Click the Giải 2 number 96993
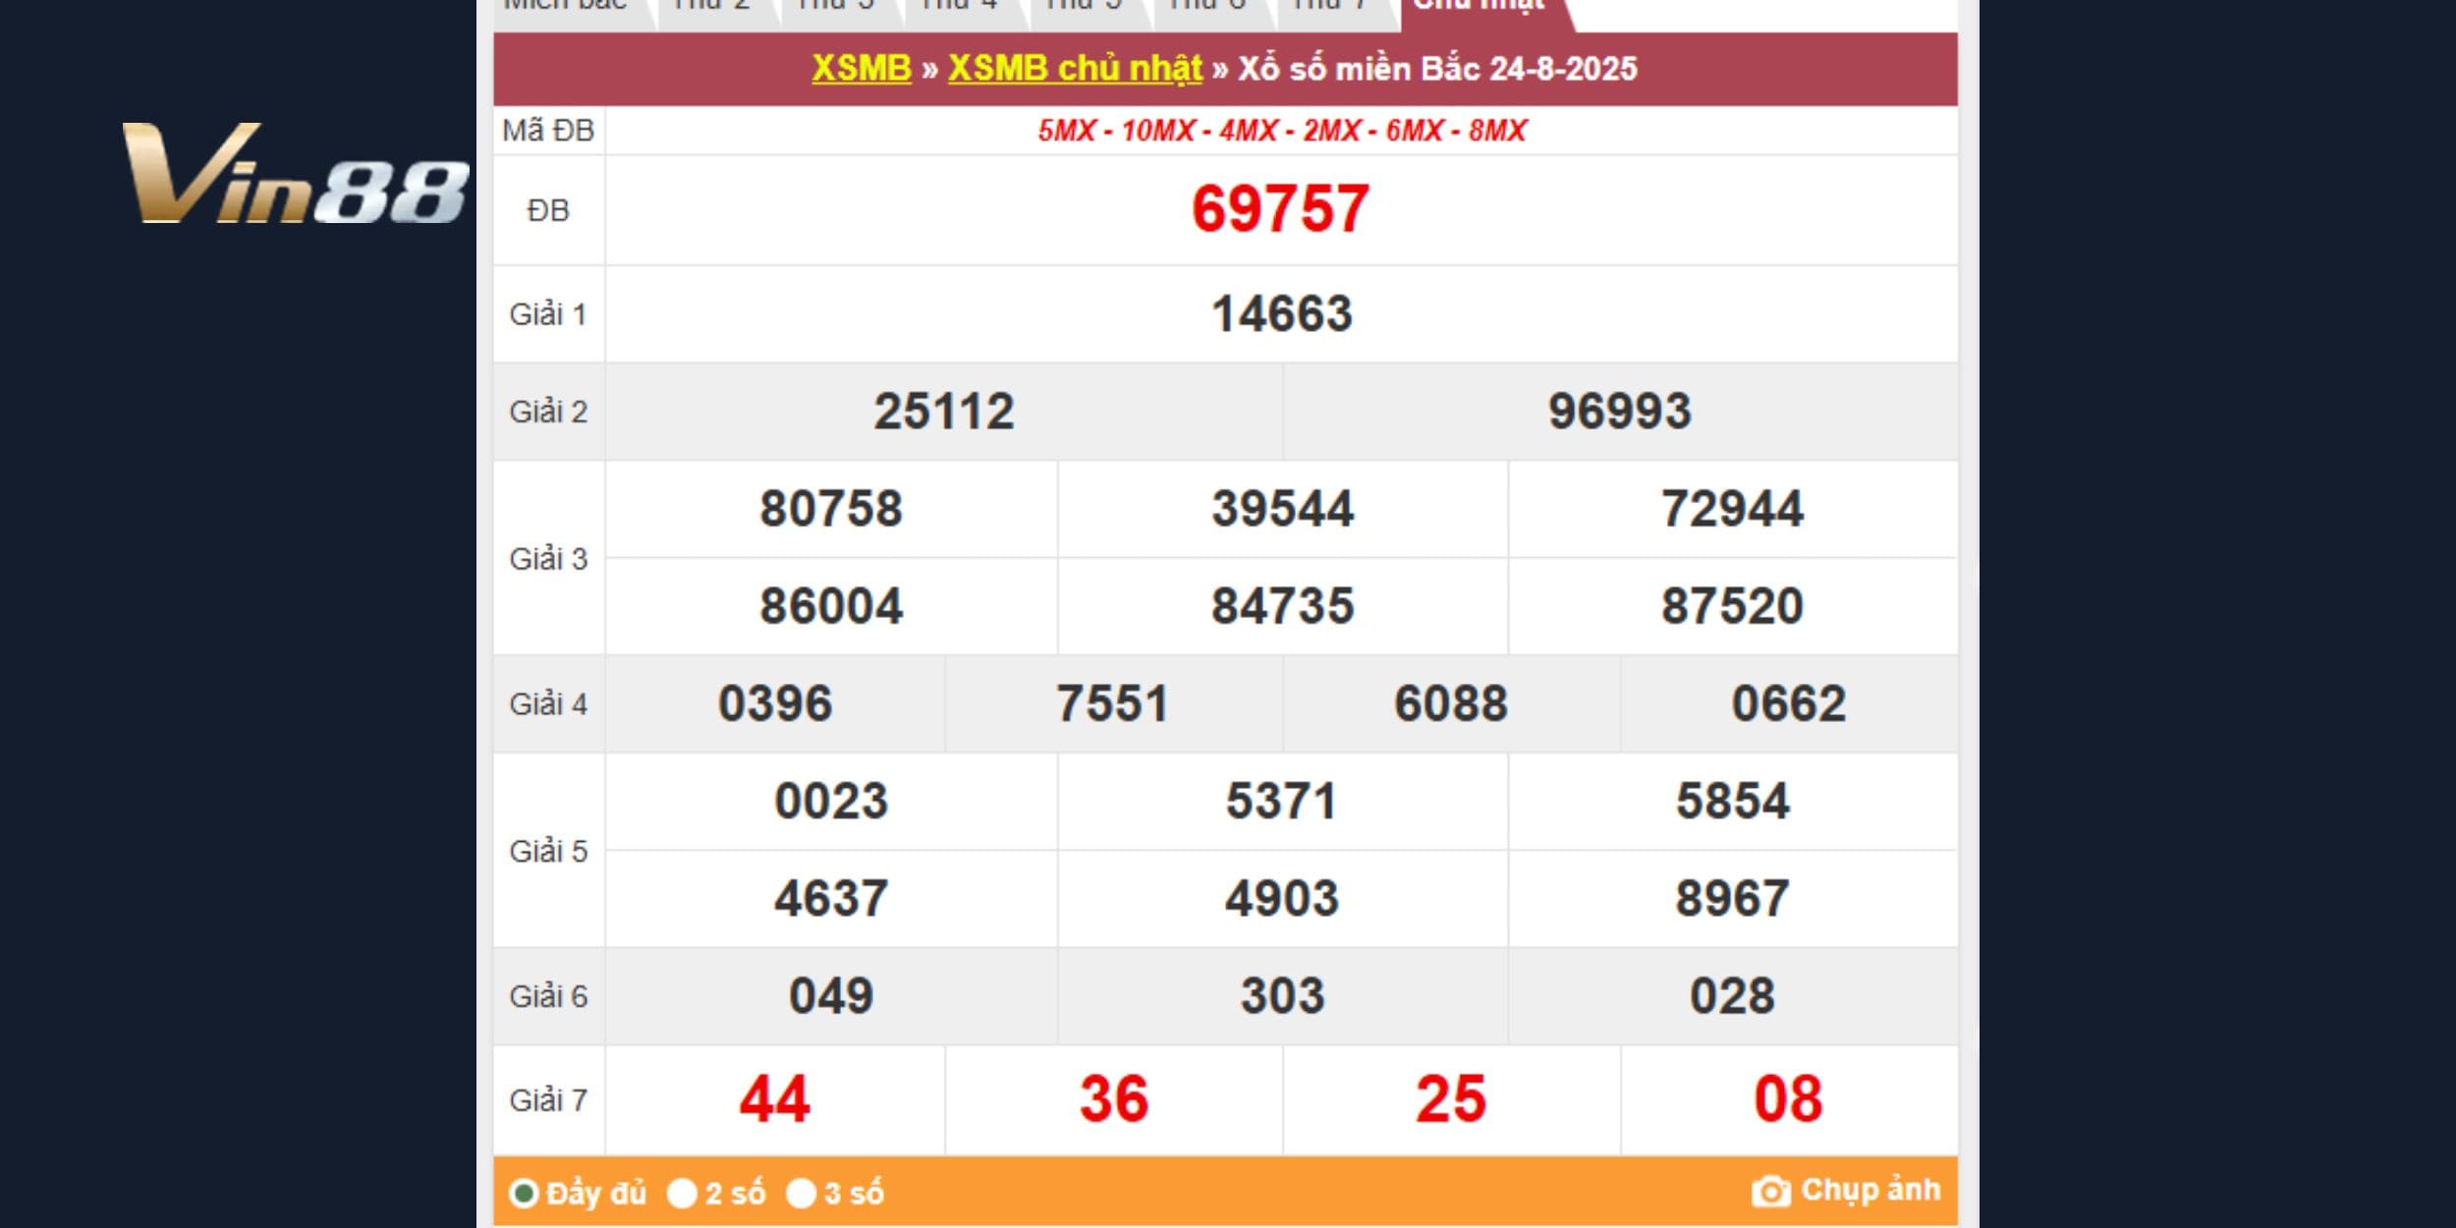Screen dimensions: 2456x1228 [1619, 411]
